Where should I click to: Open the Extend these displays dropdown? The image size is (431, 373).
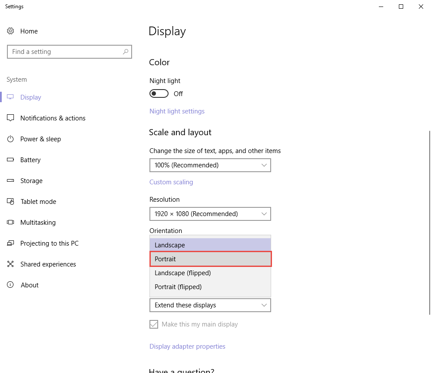pyautogui.click(x=210, y=305)
